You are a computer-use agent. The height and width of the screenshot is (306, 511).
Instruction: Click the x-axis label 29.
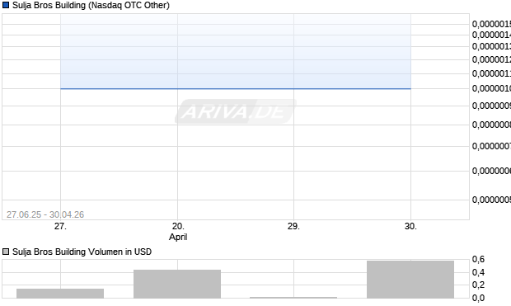coord(293,226)
